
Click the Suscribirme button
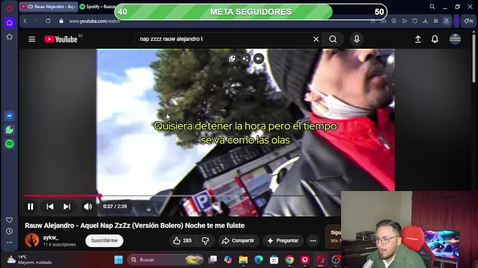pos(104,240)
